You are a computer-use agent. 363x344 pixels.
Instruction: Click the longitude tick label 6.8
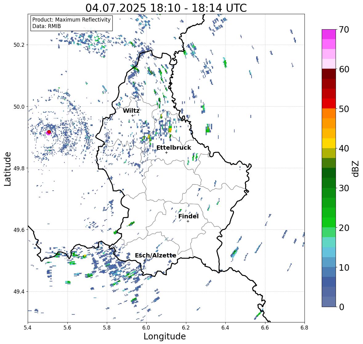click(305, 328)
